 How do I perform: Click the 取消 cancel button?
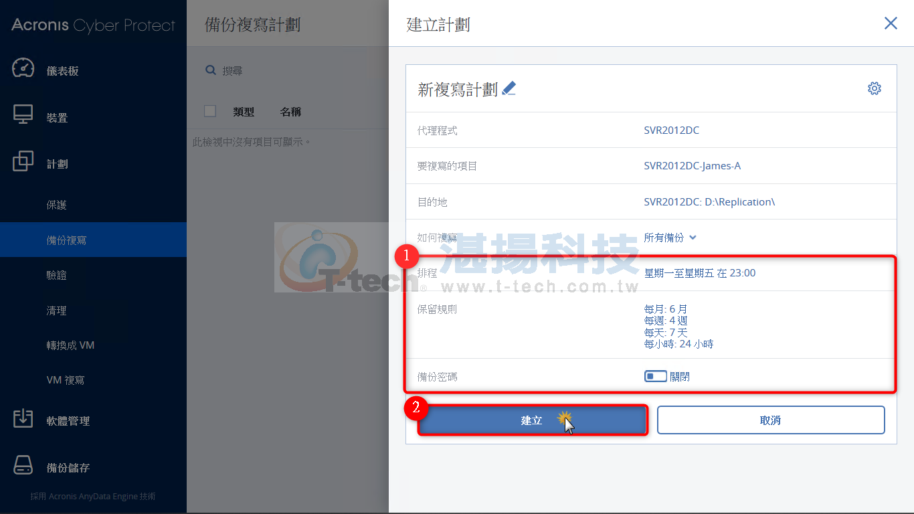coord(771,420)
